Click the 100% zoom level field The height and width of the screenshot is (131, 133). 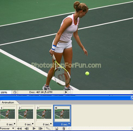click(x=6, y=92)
